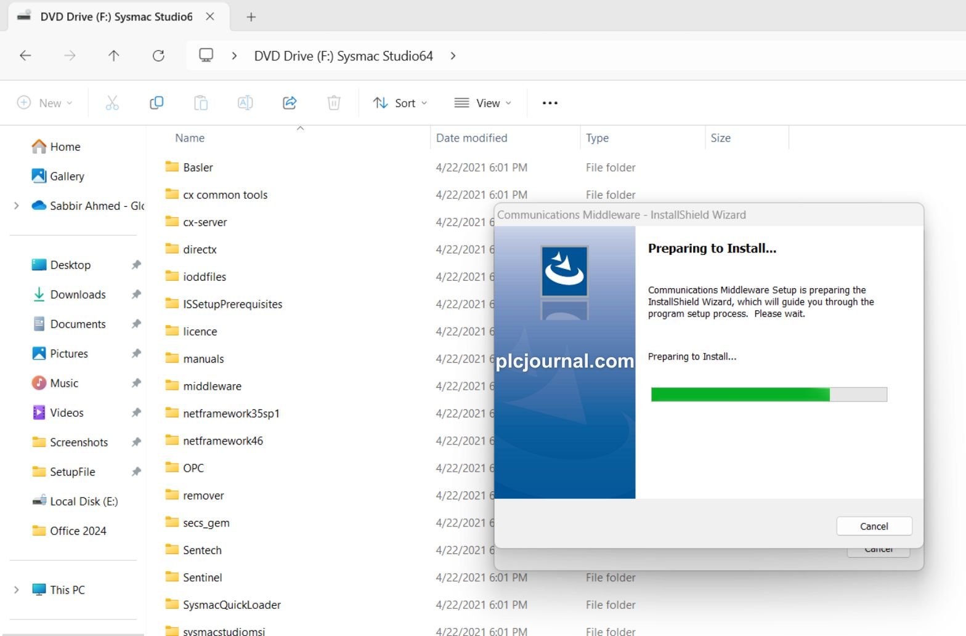
Task: Click DVD Drive (F:) Sysmac Studio64 breadcrumb
Action: pos(344,55)
